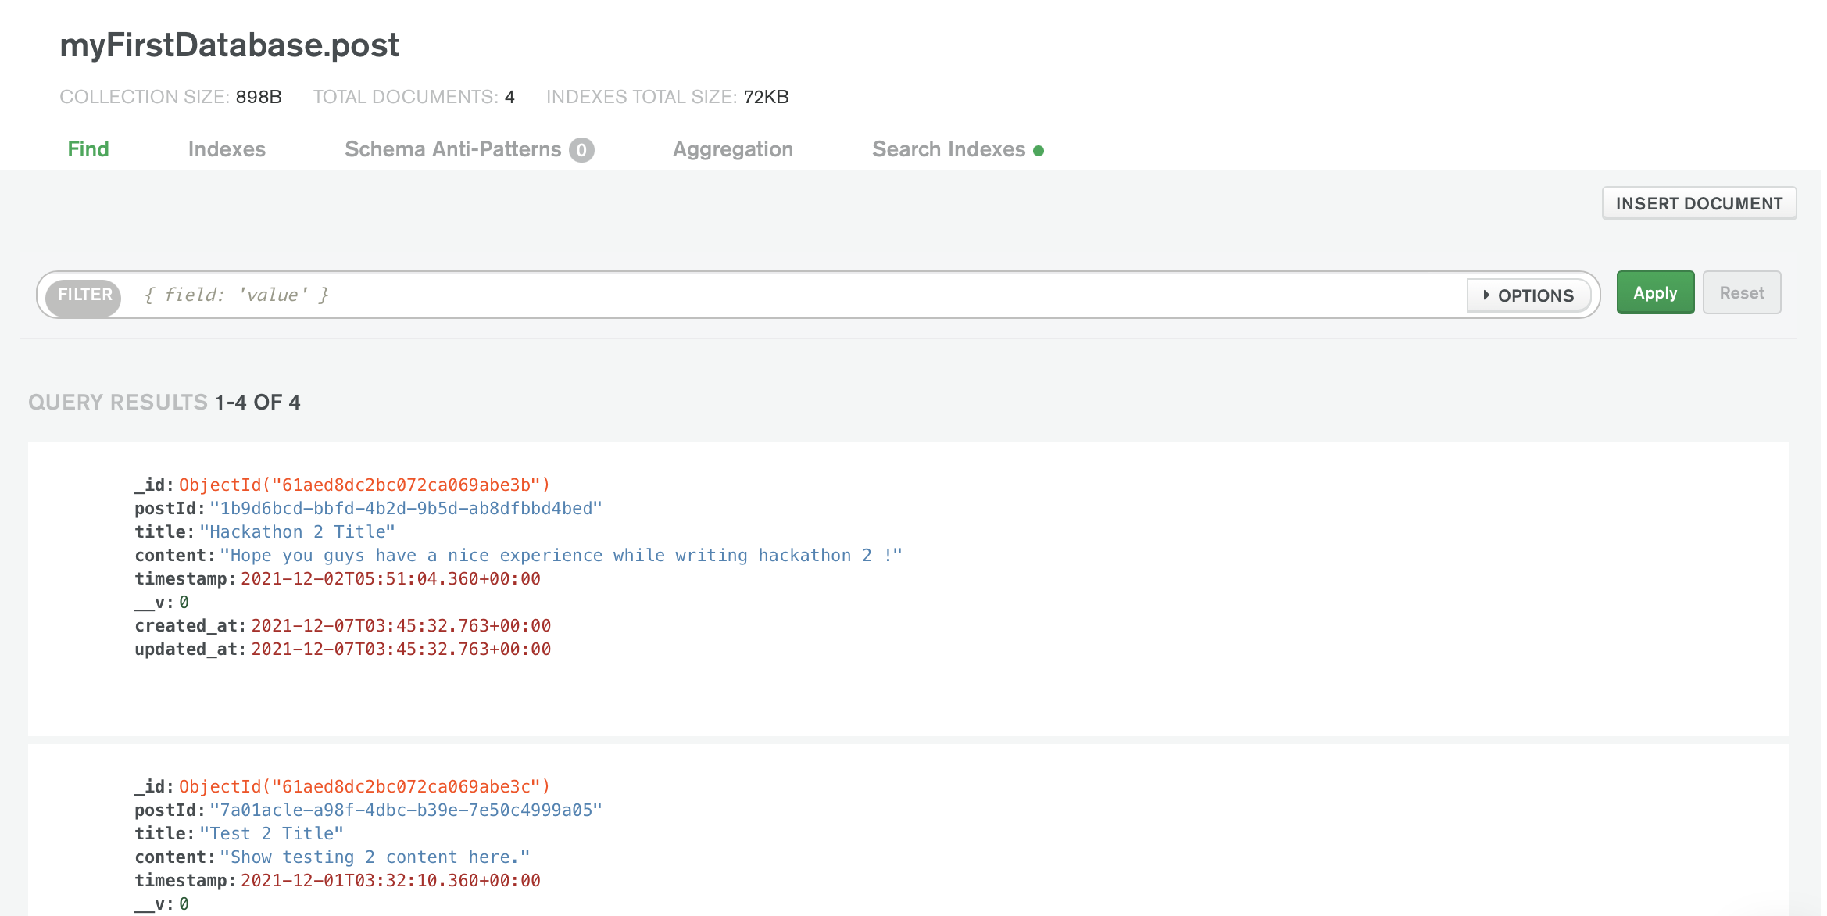Click the INDEXES TOTAL SIZE value
The width and height of the screenshot is (1827, 916).
coord(767,96)
